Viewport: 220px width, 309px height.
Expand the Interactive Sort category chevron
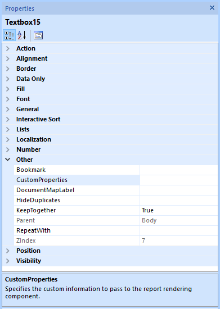(8, 119)
